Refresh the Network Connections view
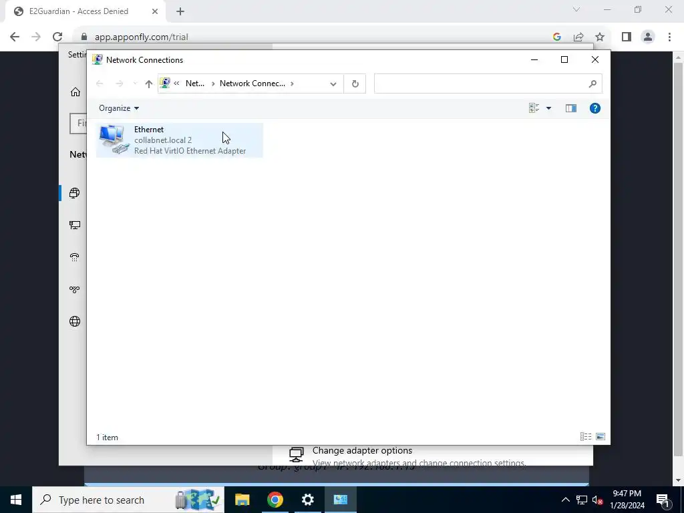The image size is (684, 513). (355, 83)
